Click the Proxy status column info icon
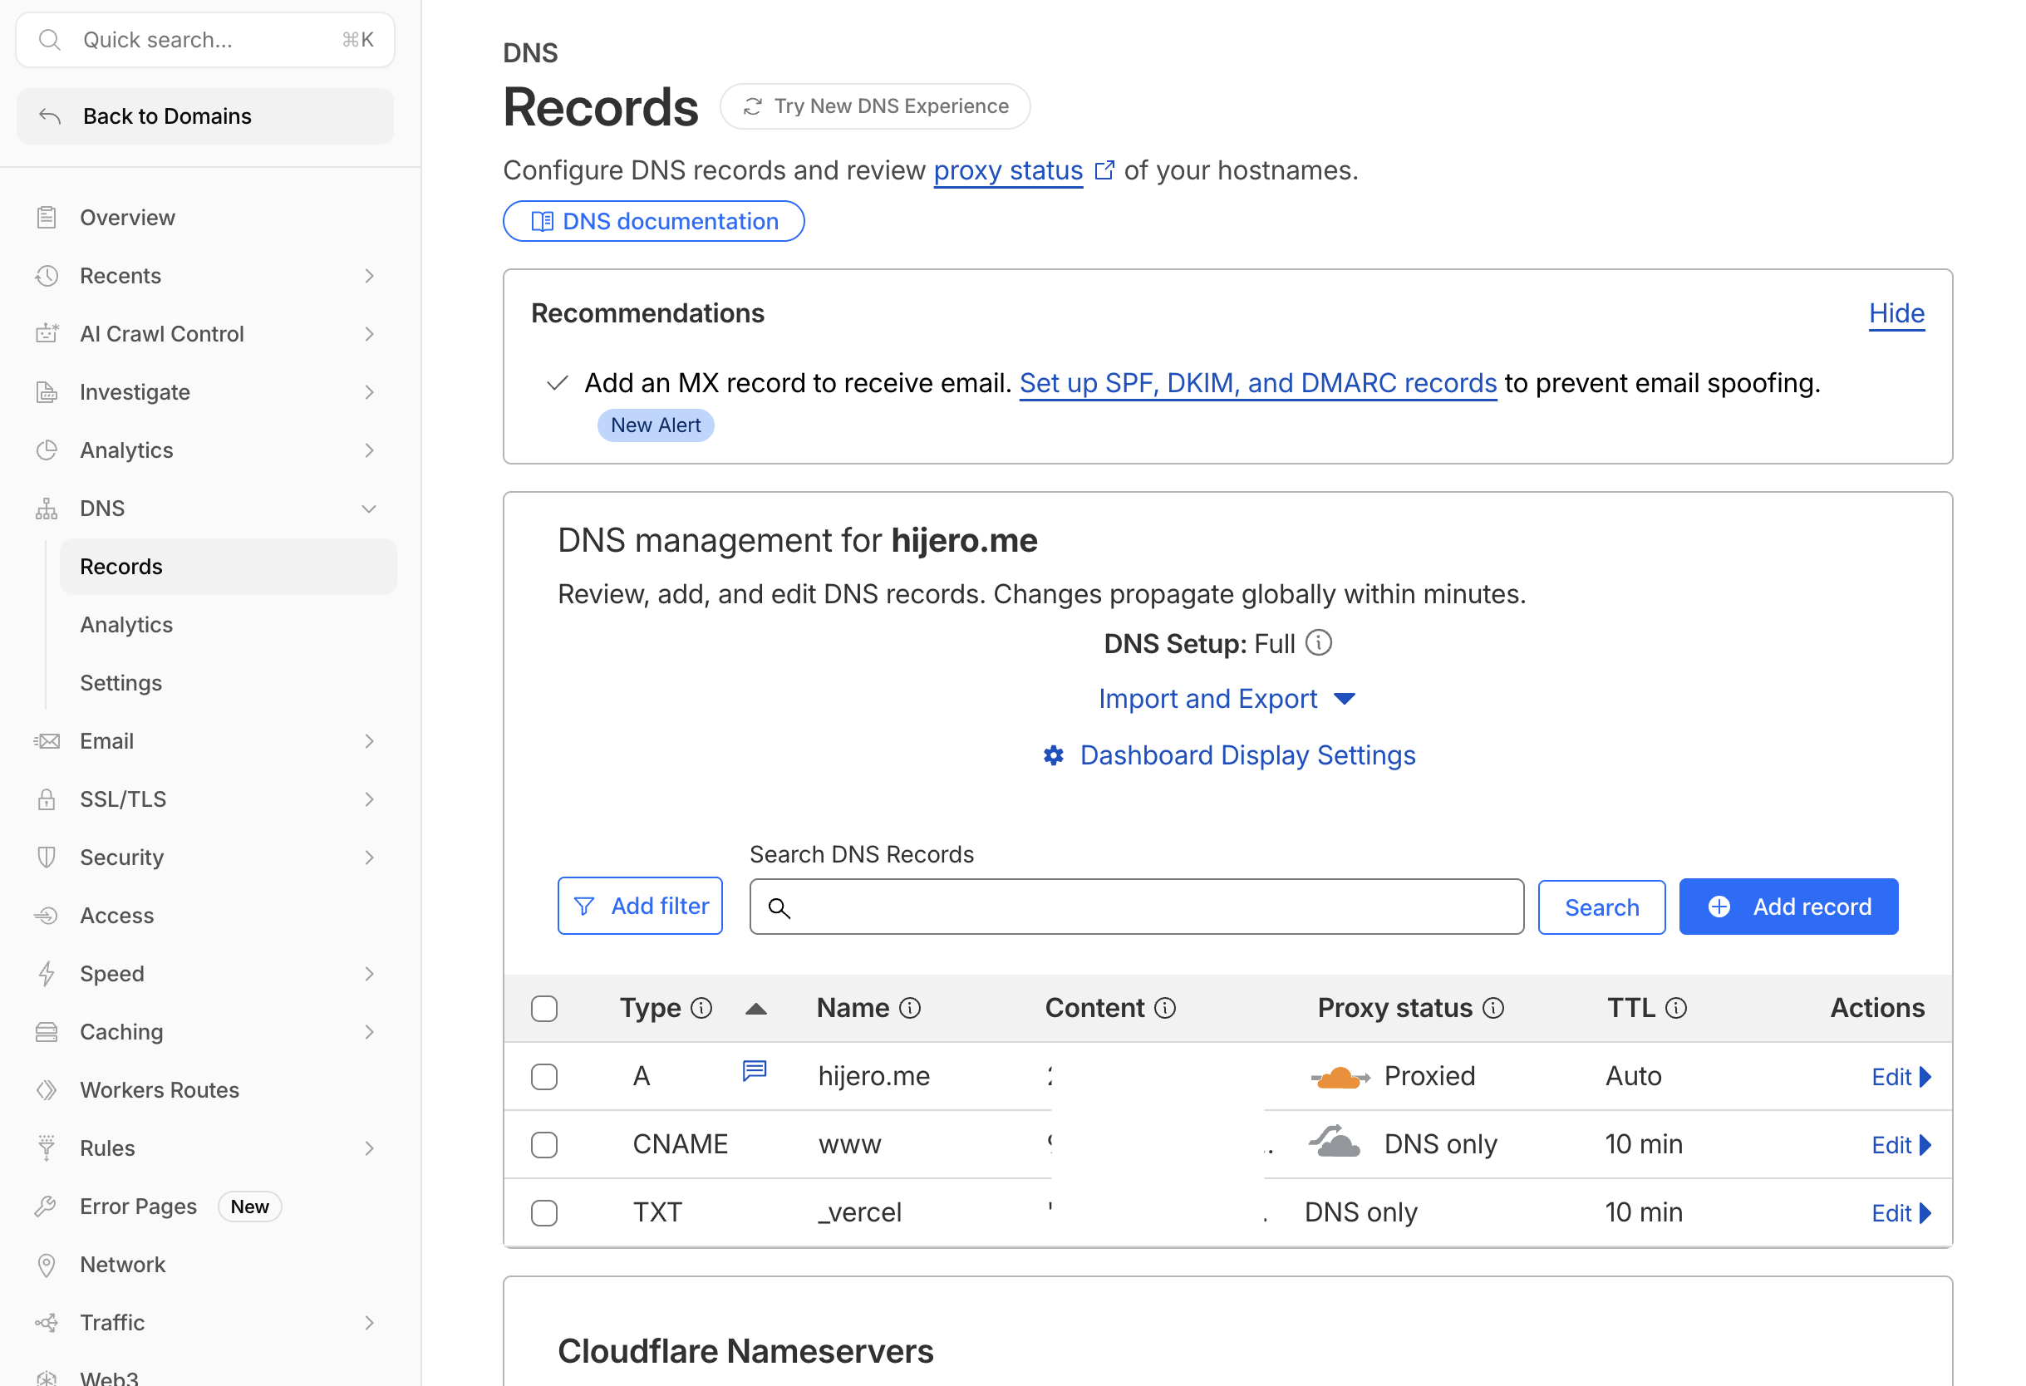Viewport: 2026px width, 1386px height. [x=1493, y=1009]
